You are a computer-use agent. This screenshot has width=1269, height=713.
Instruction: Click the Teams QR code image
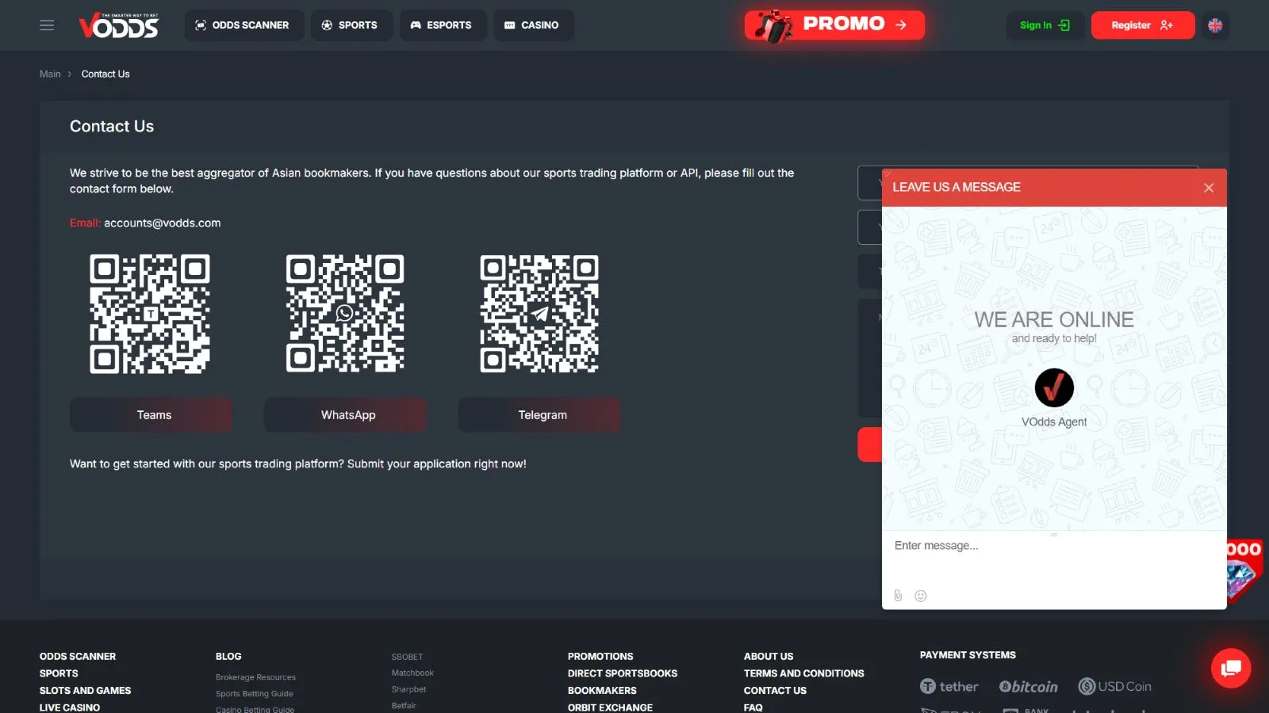tap(150, 314)
